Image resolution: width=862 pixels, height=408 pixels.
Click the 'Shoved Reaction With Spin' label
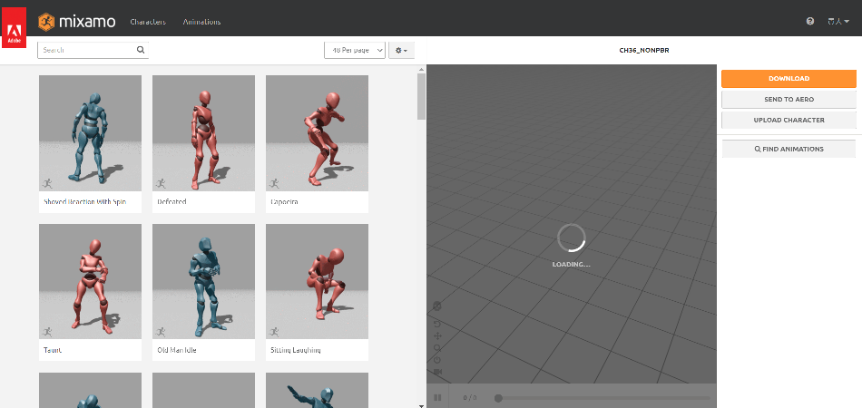click(84, 202)
